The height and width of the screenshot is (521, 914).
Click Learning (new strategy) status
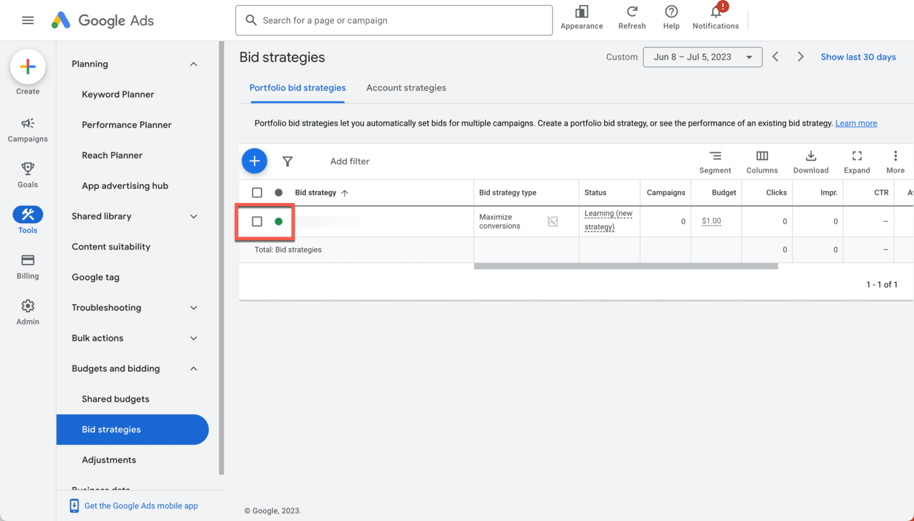(609, 220)
